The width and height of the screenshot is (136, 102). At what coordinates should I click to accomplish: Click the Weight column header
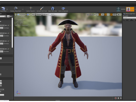[134, 20]
